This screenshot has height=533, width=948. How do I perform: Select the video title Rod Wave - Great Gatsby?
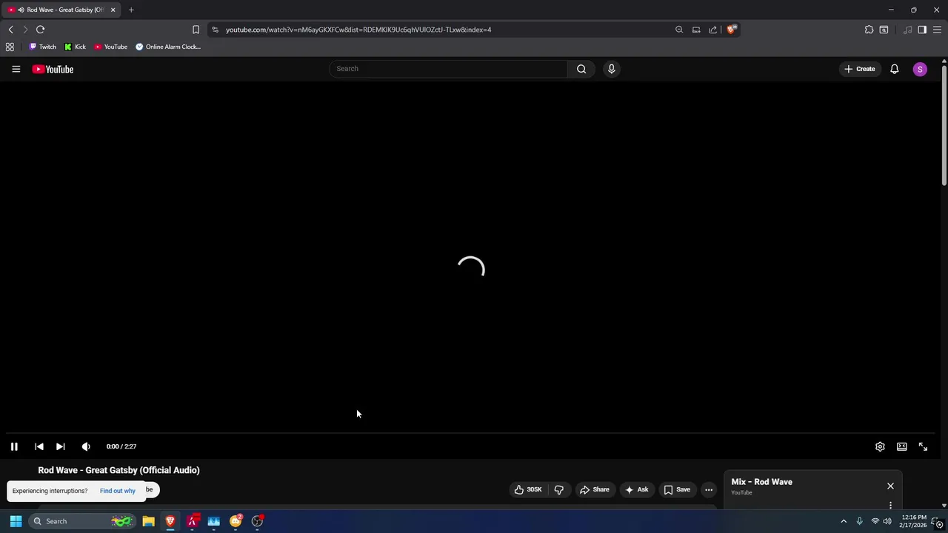[118, 470]
